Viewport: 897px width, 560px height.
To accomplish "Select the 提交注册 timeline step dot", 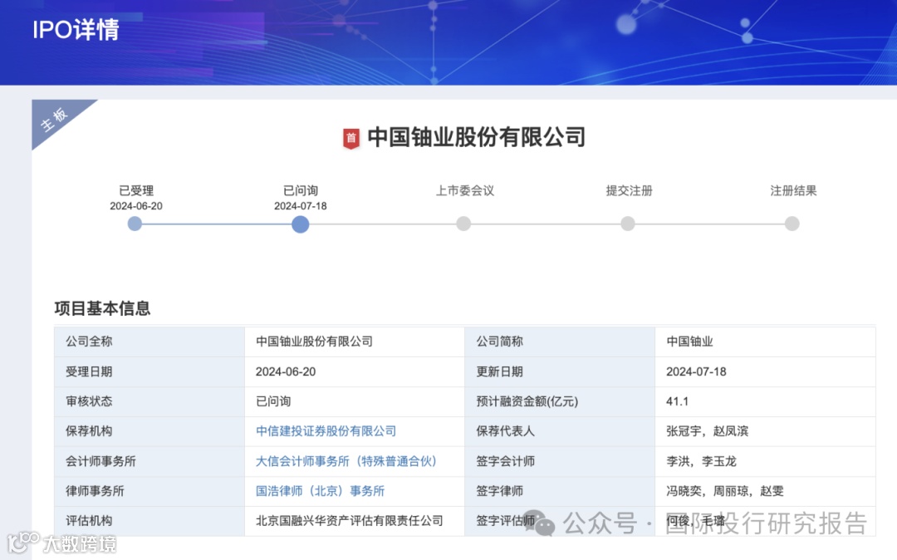I will click(x=628, y=224).
